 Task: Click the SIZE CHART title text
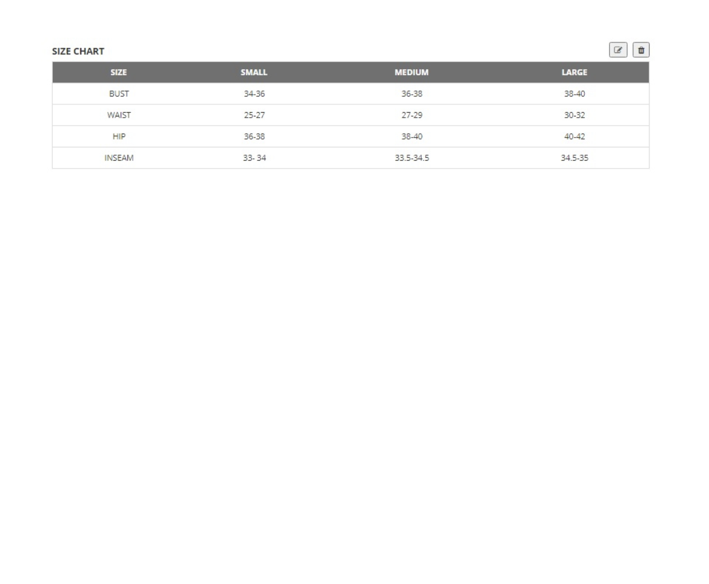pyautogui.click(x=78, y=52)
